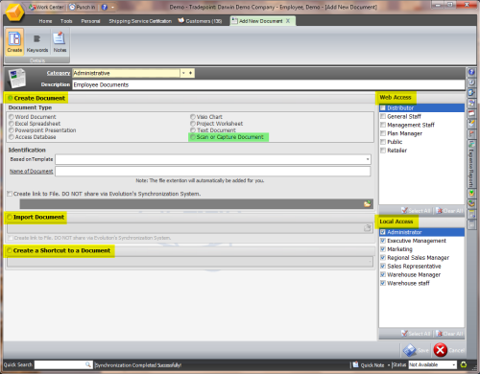The width and height of the screenshot is (480, 374).
Task: Open the orange cube application menu
Action: tap(14, 12)
